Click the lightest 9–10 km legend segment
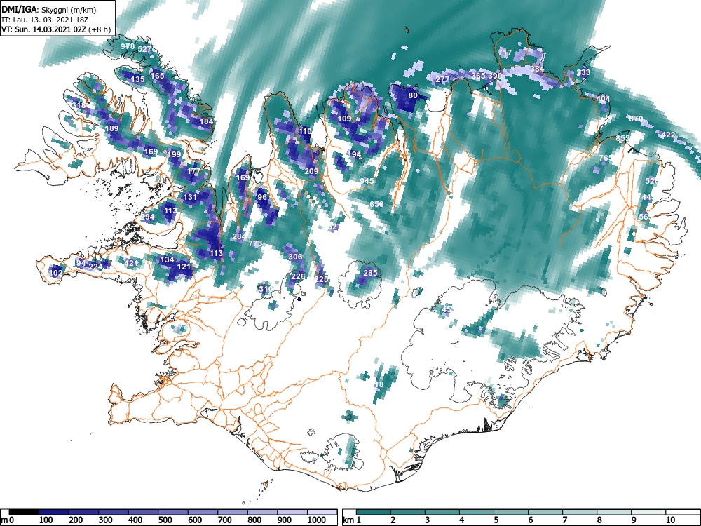Viewport: 701px width, 526px height. (648, 512)
